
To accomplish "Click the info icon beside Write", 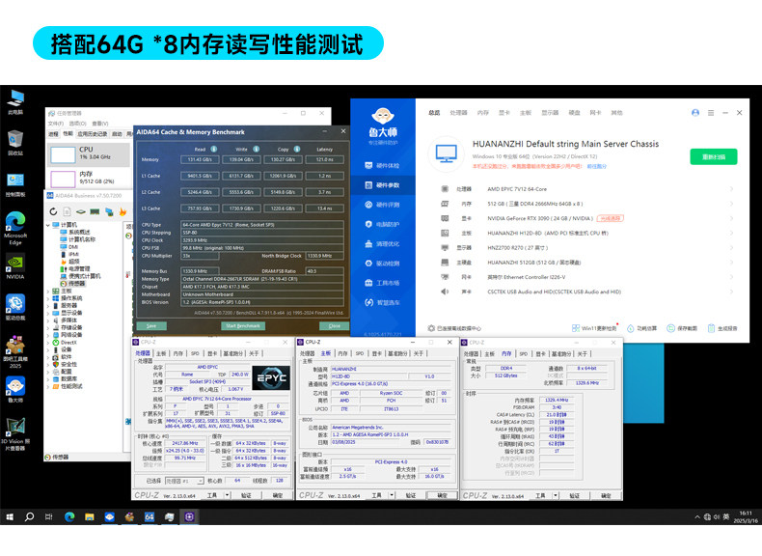I will tap(257, 149).
